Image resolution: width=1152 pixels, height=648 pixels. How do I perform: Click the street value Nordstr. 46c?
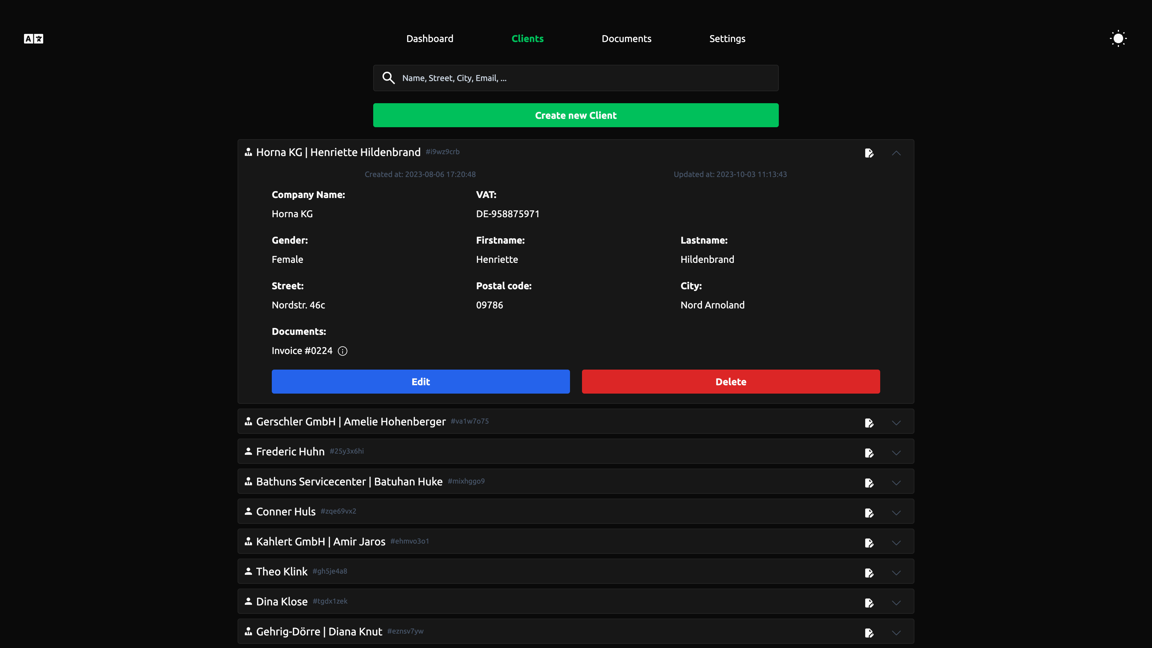(298, 305)
